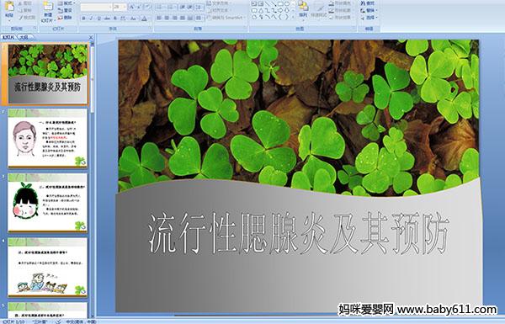Switch to the Outline pane tab
This screenshot has width=505, height=324.
24,37
